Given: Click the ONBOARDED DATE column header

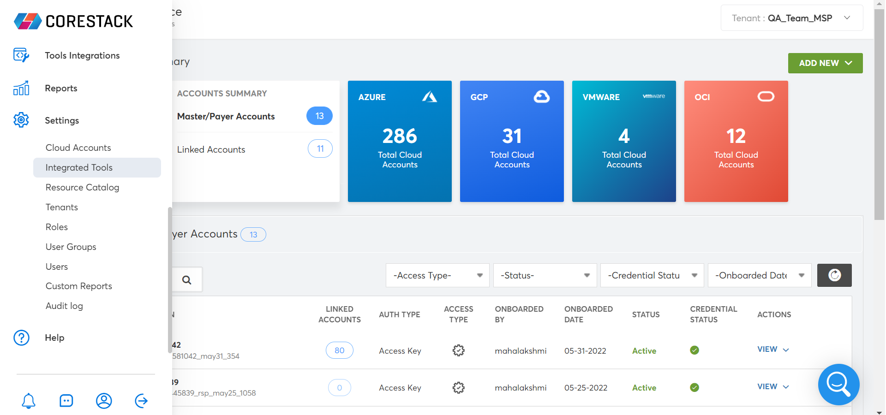Looking at the screenshot, I should click(588, 314).
